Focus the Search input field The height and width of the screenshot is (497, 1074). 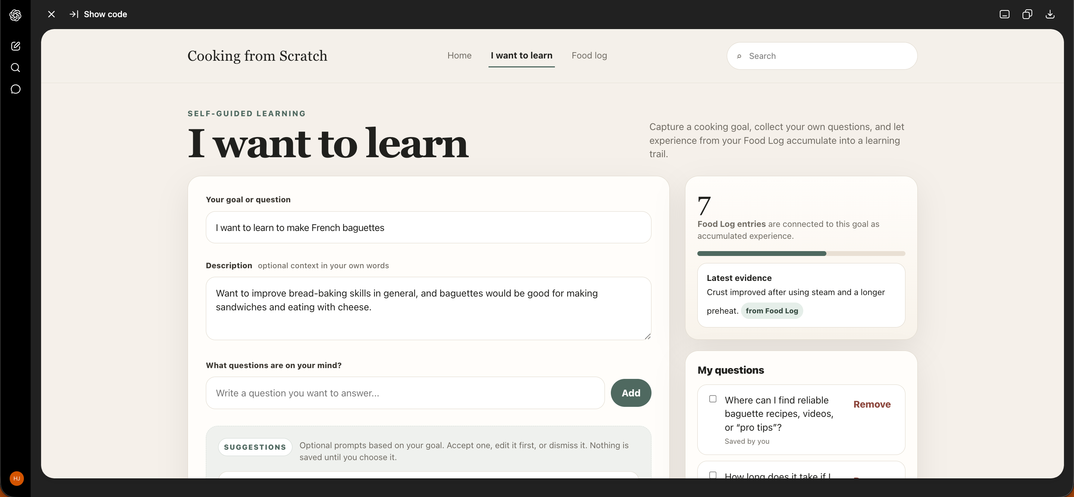tap(822, 56)
